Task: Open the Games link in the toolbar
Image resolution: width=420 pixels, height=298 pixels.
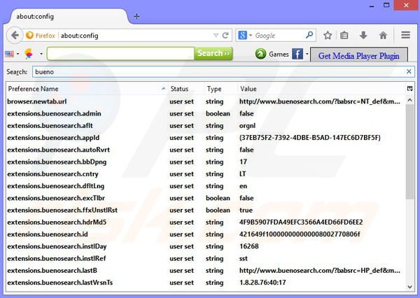Action: point(279,54)
